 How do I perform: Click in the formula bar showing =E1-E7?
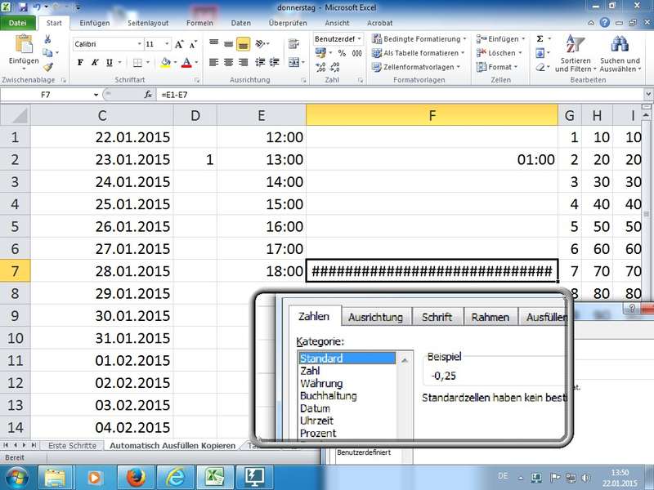[x=401, y=95]
